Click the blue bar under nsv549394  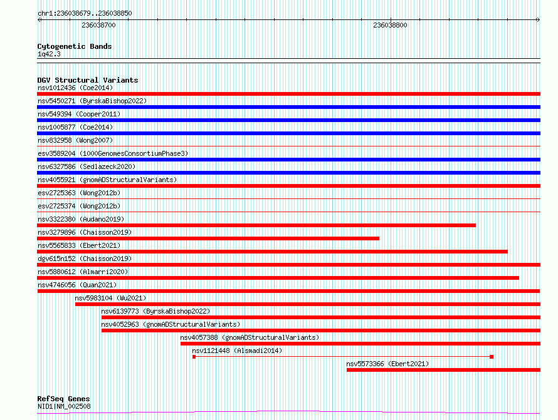pos(288,120)
